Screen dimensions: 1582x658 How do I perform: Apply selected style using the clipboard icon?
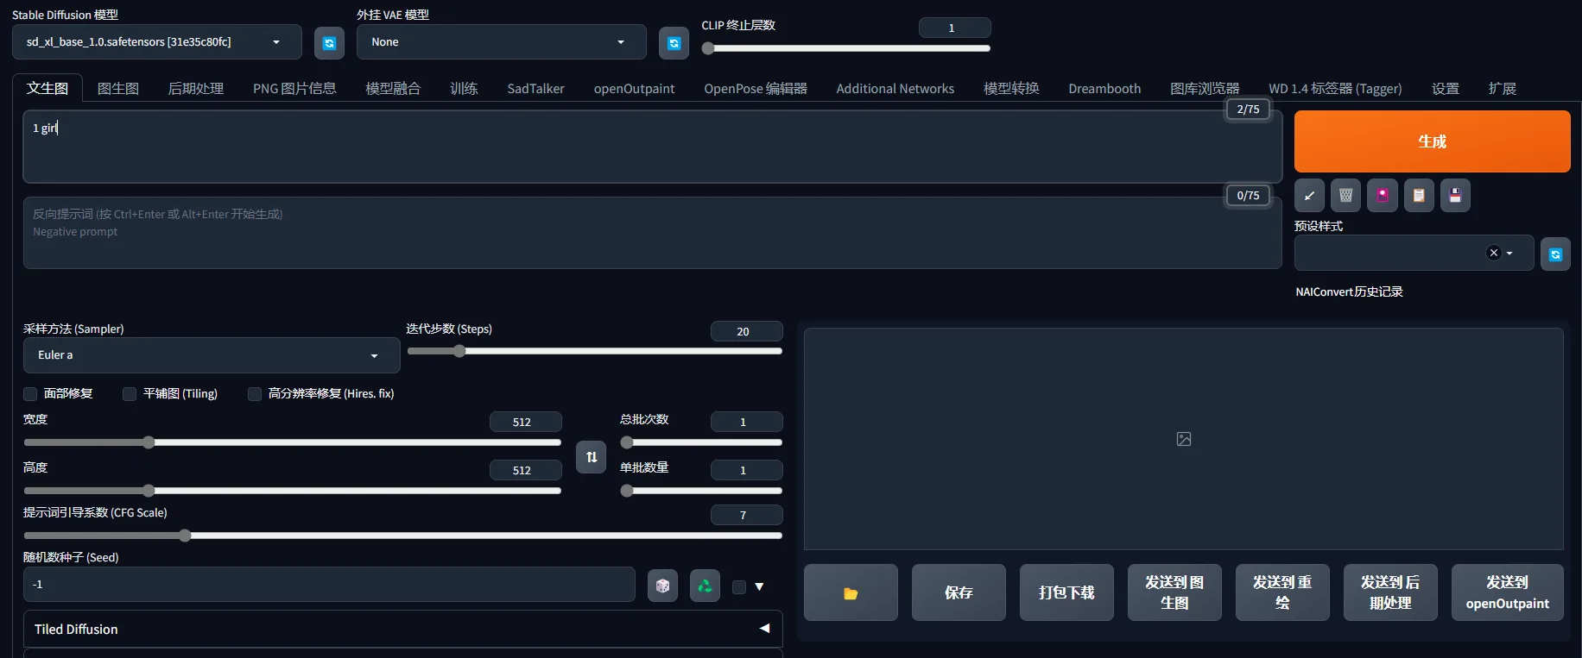[x=1419, y=196]
